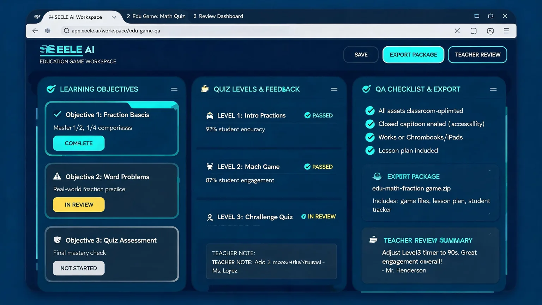Click the Learning Objectives panel check icon

coord(51,89)
